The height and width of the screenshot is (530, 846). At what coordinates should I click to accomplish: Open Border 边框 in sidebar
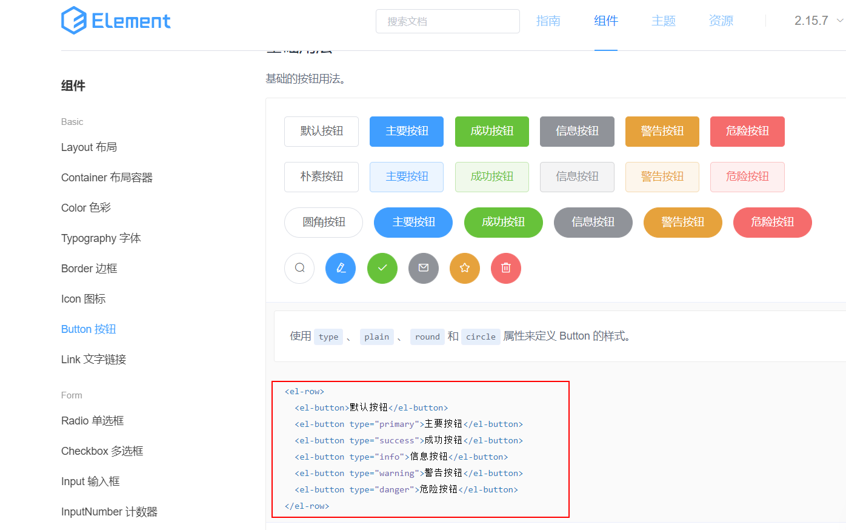(x=89, y=269)
